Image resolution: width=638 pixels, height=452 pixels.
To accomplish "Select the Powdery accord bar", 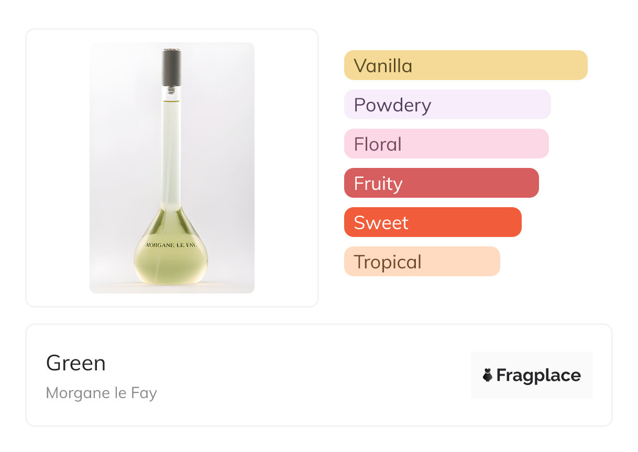I will (447, 105).
